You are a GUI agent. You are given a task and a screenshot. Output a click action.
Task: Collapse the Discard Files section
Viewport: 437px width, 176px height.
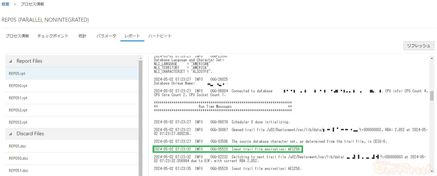(11, 134)
